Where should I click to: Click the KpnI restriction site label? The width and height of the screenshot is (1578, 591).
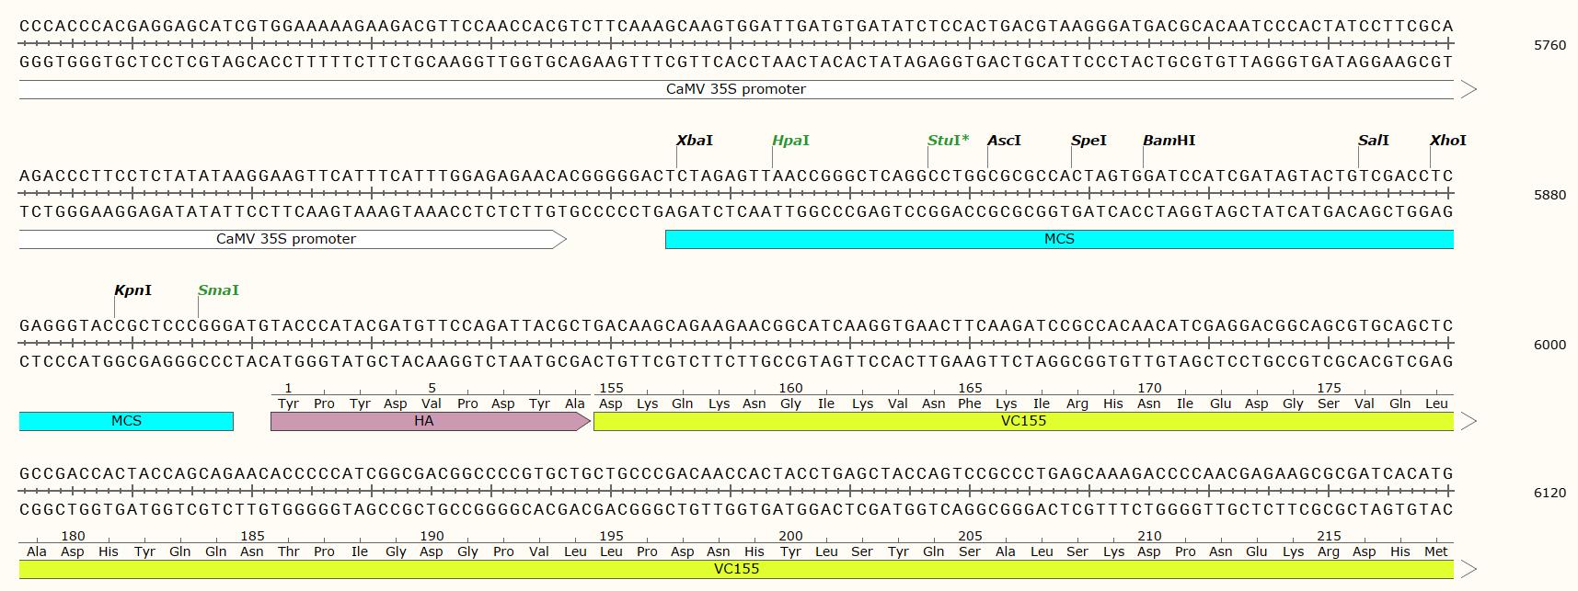[132, 290]
